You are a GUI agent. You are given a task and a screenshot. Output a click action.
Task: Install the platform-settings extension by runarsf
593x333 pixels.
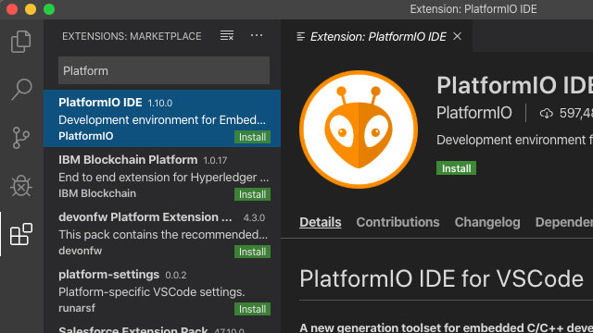[252, 309]
